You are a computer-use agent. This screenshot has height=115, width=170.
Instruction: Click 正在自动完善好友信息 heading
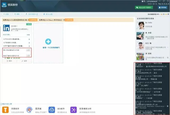point(145,19)
